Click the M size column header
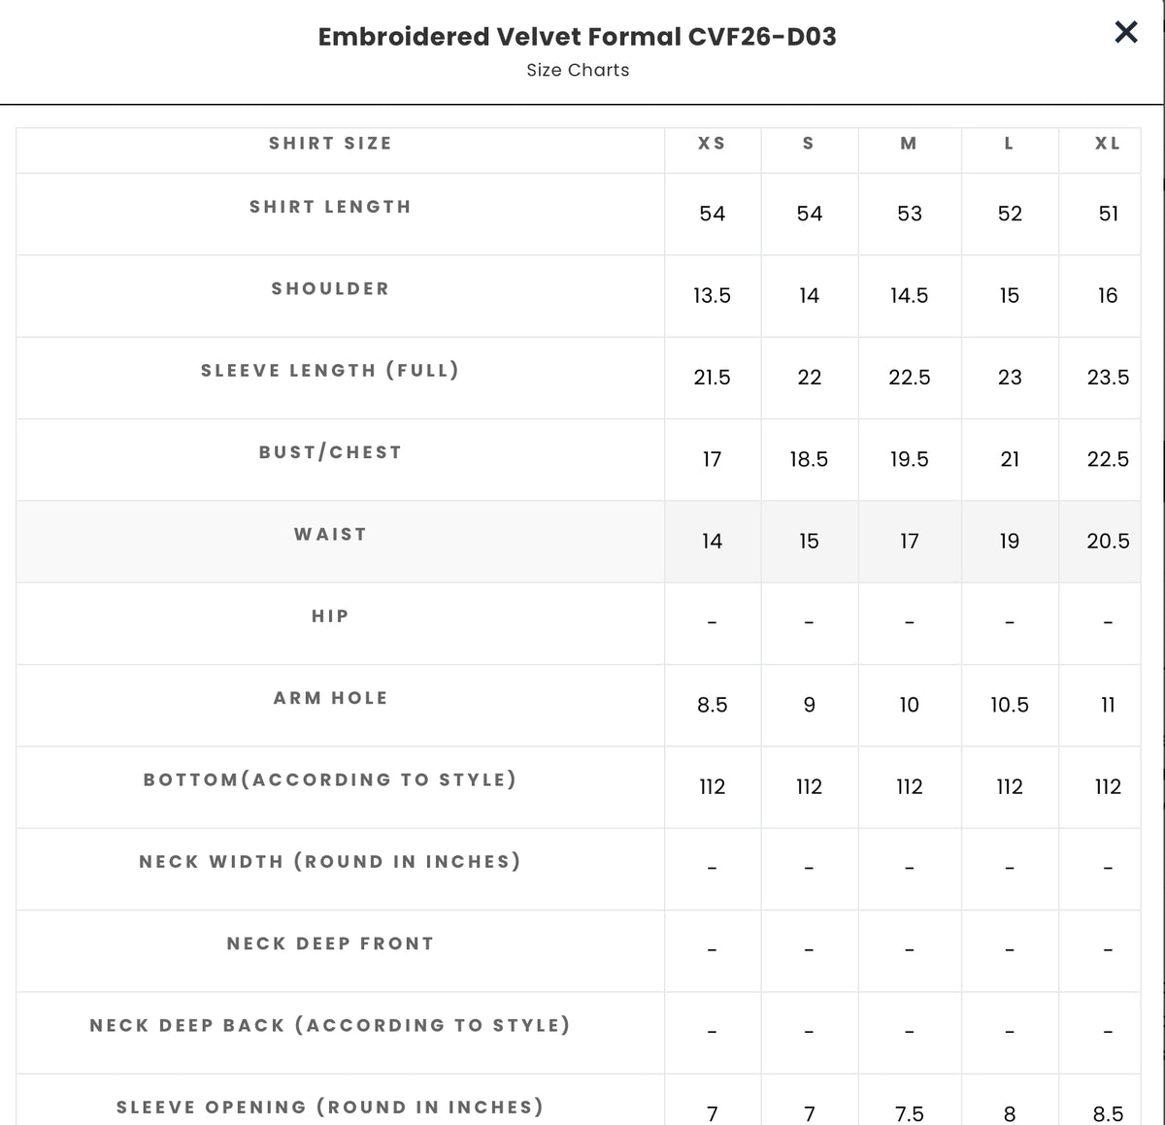This screenshot has height=1125, width=1165. point(909,144)
